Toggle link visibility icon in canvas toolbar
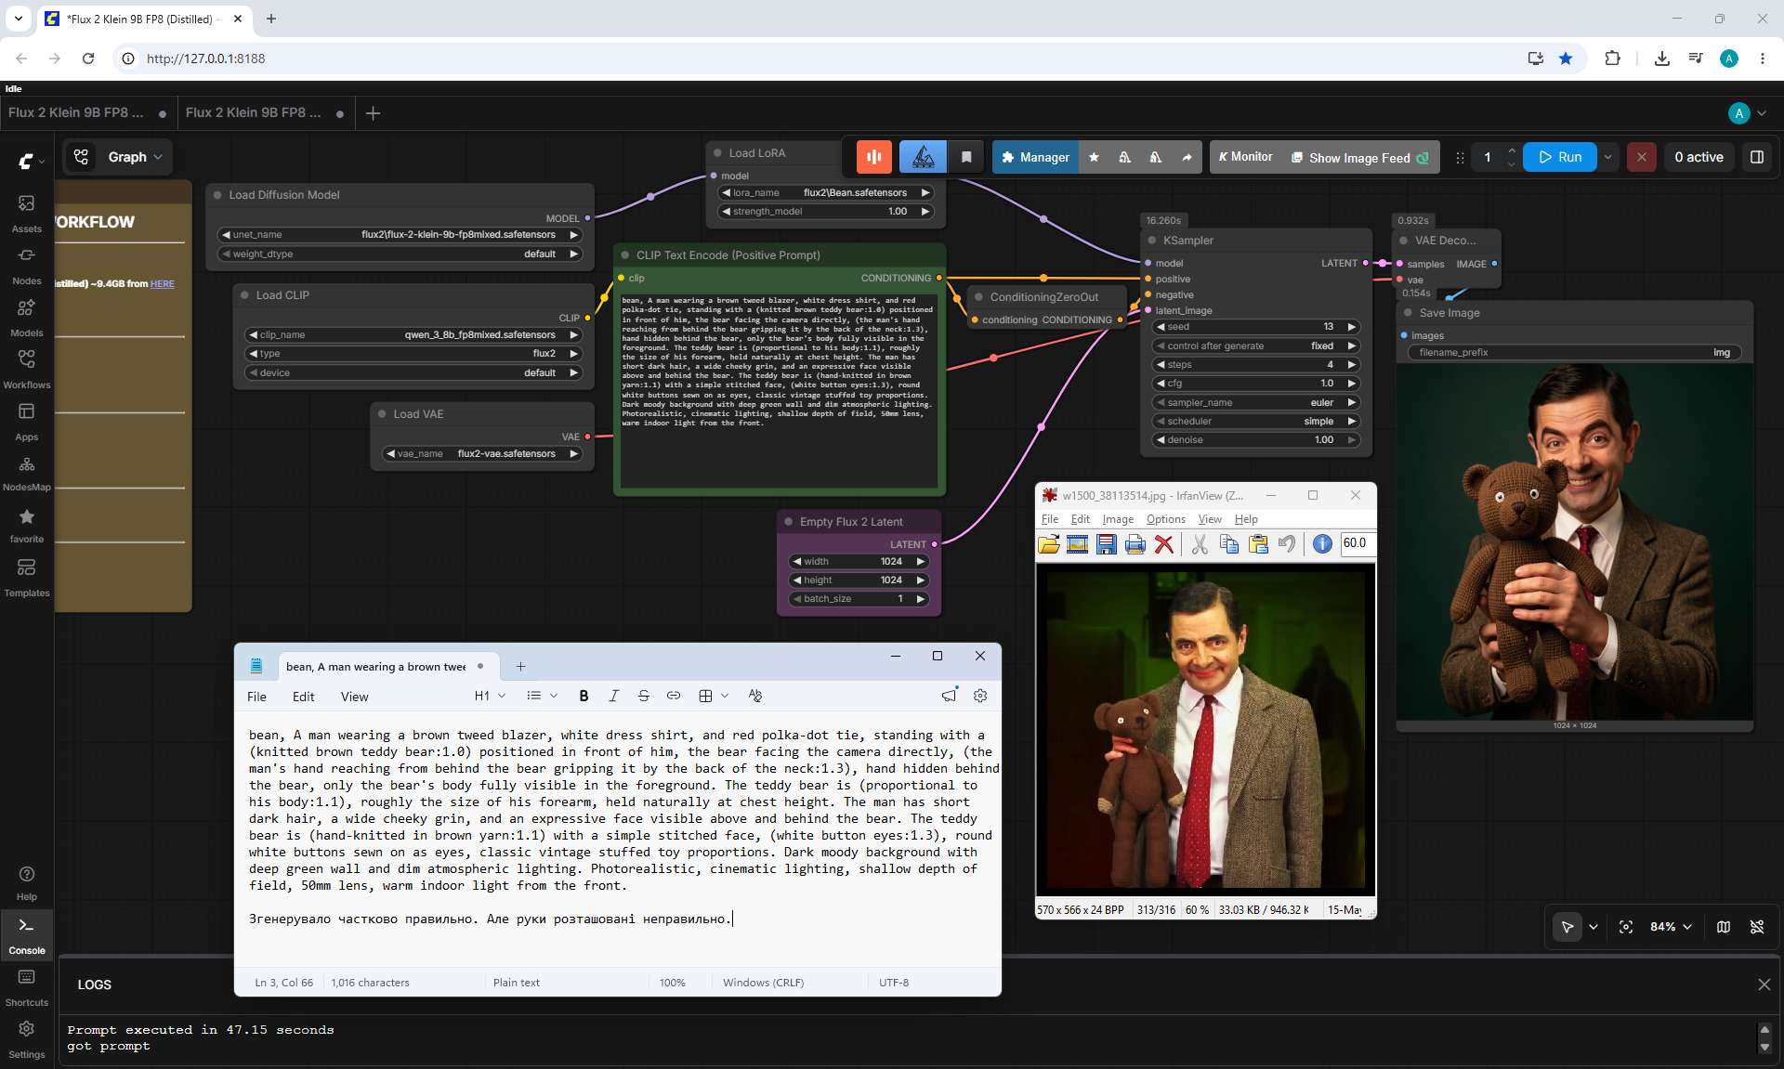The image size is (1784, 1069). pyautogui.click(x=1756, y=927)
